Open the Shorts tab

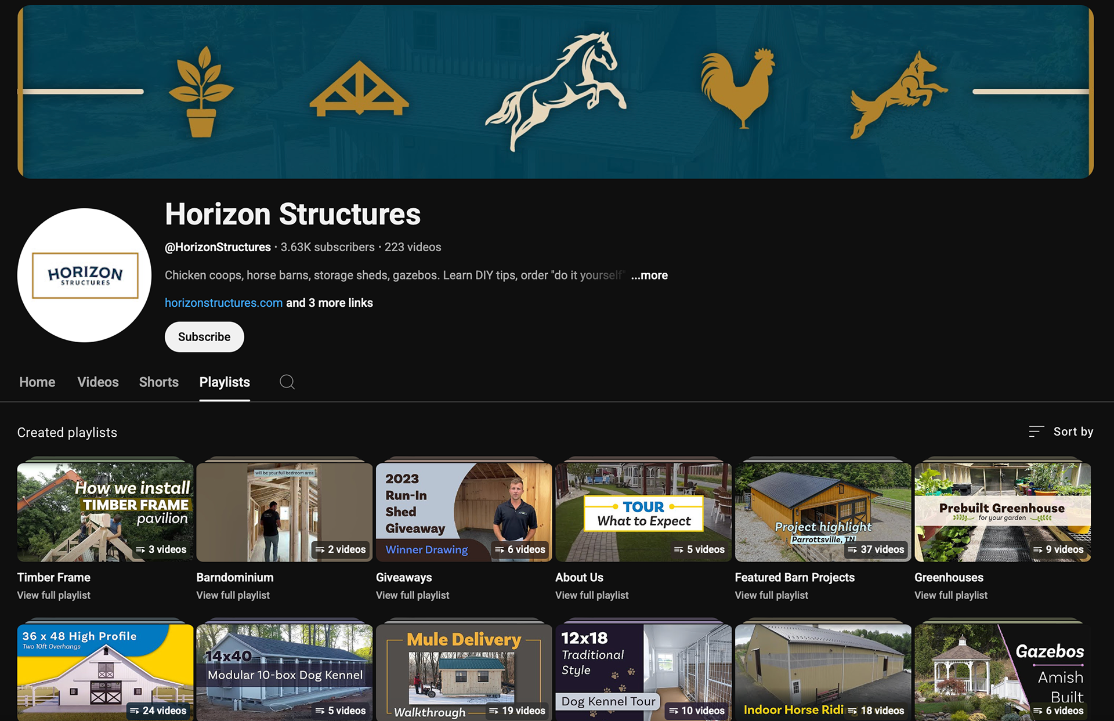pyautogui.click(x=158, y=382)
